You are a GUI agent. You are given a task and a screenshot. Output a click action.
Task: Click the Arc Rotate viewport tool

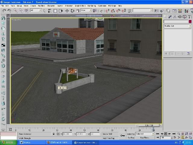click(x=187, y=137)
